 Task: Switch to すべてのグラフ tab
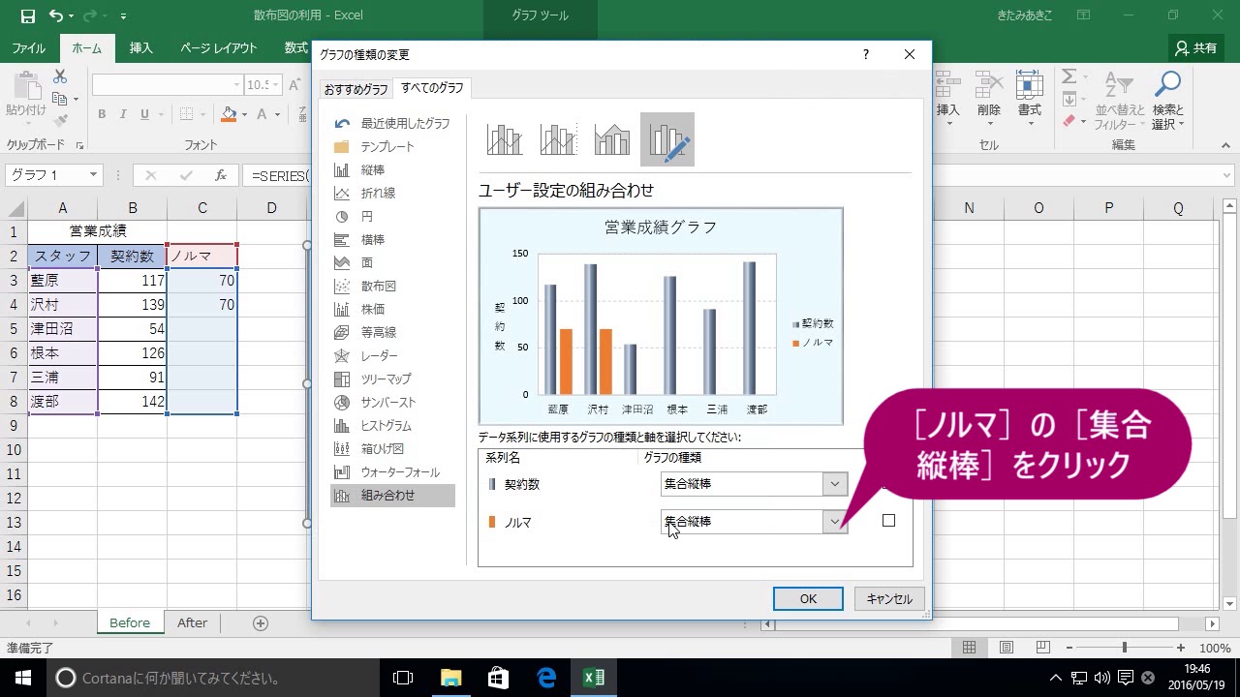pos(432,88)
